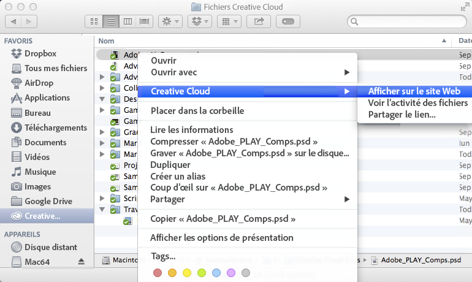This screenshot has width=472, height=282.
Task: Collapse the Trav folder disclosure triangle
Action: [x=102, y=210]
